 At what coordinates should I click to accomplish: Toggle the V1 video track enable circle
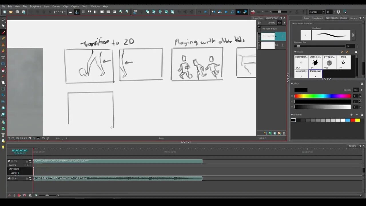pyautogui.click(x=12, y=161)
